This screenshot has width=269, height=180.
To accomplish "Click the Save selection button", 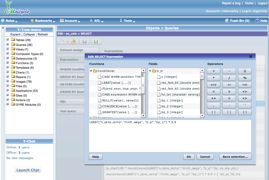I will click(x=235, y=157).
